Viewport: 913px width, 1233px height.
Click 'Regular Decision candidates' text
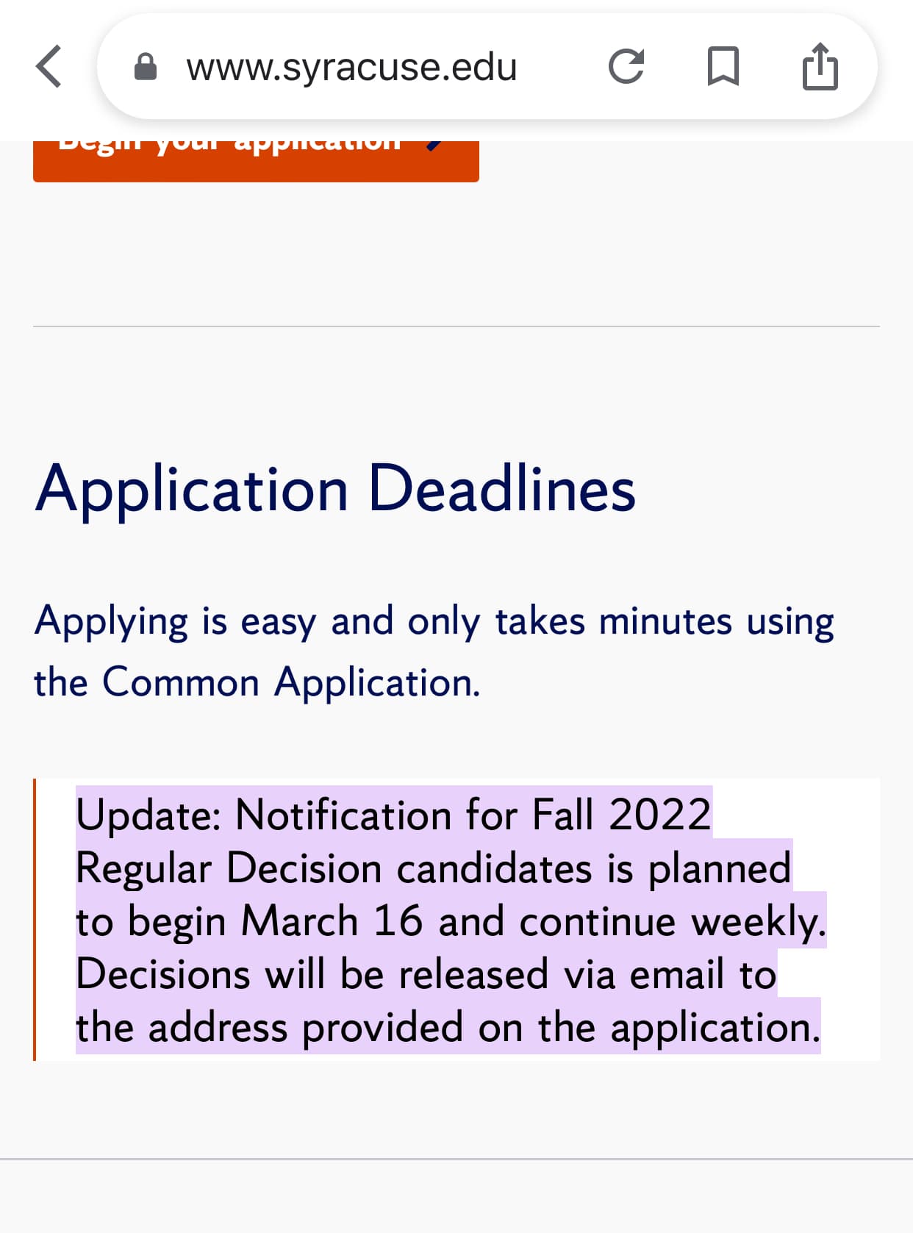point(334,868)
